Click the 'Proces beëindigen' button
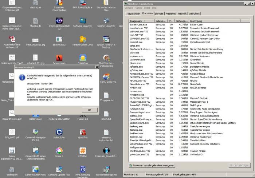Viewport: 255px width, 178px height. (x=239, y=165)
